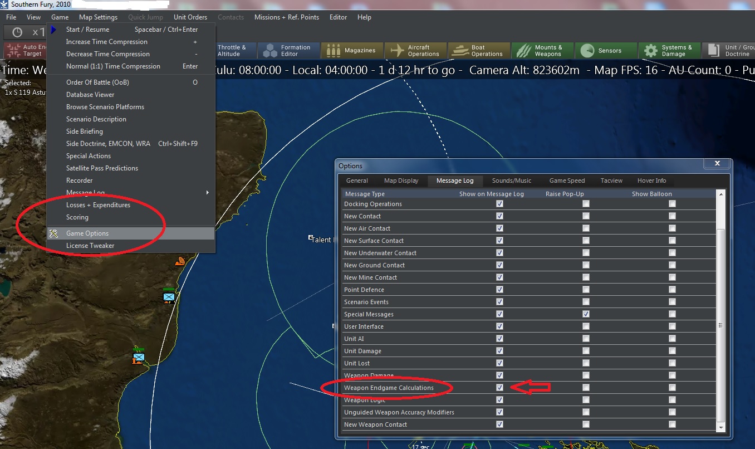Toggle Special Messages raise pop-up checkbox
This screenshot has width=755, height=449.
click(586, 314)
